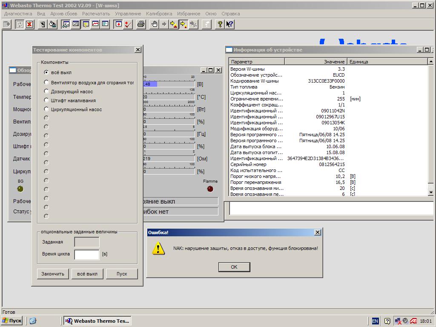The width and height of the screenshot is (436, 327).
Task: Select the 'всё выкл' radio option
Action: tap(46, 72)
